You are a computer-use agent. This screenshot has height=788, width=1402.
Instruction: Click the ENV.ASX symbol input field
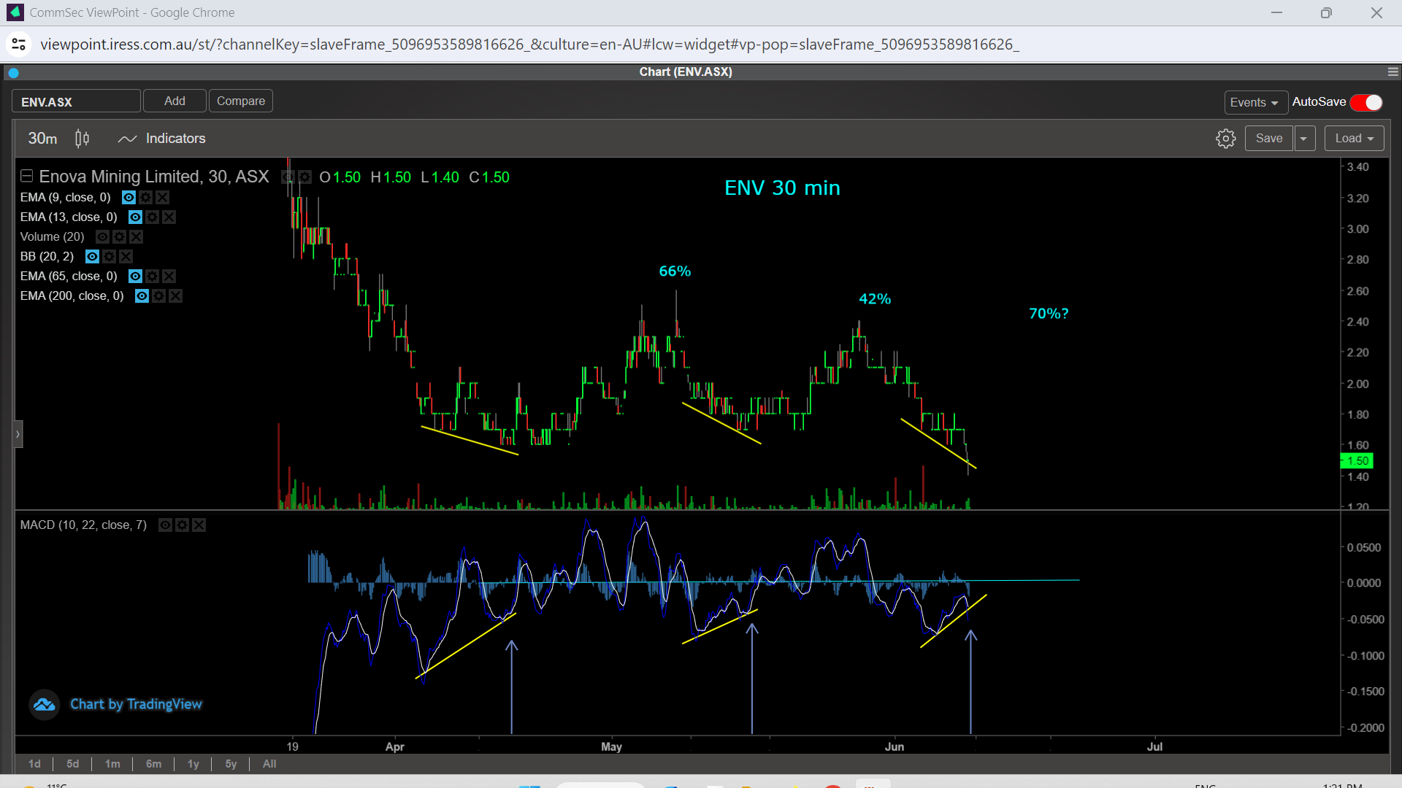click(x=76, y=101)
